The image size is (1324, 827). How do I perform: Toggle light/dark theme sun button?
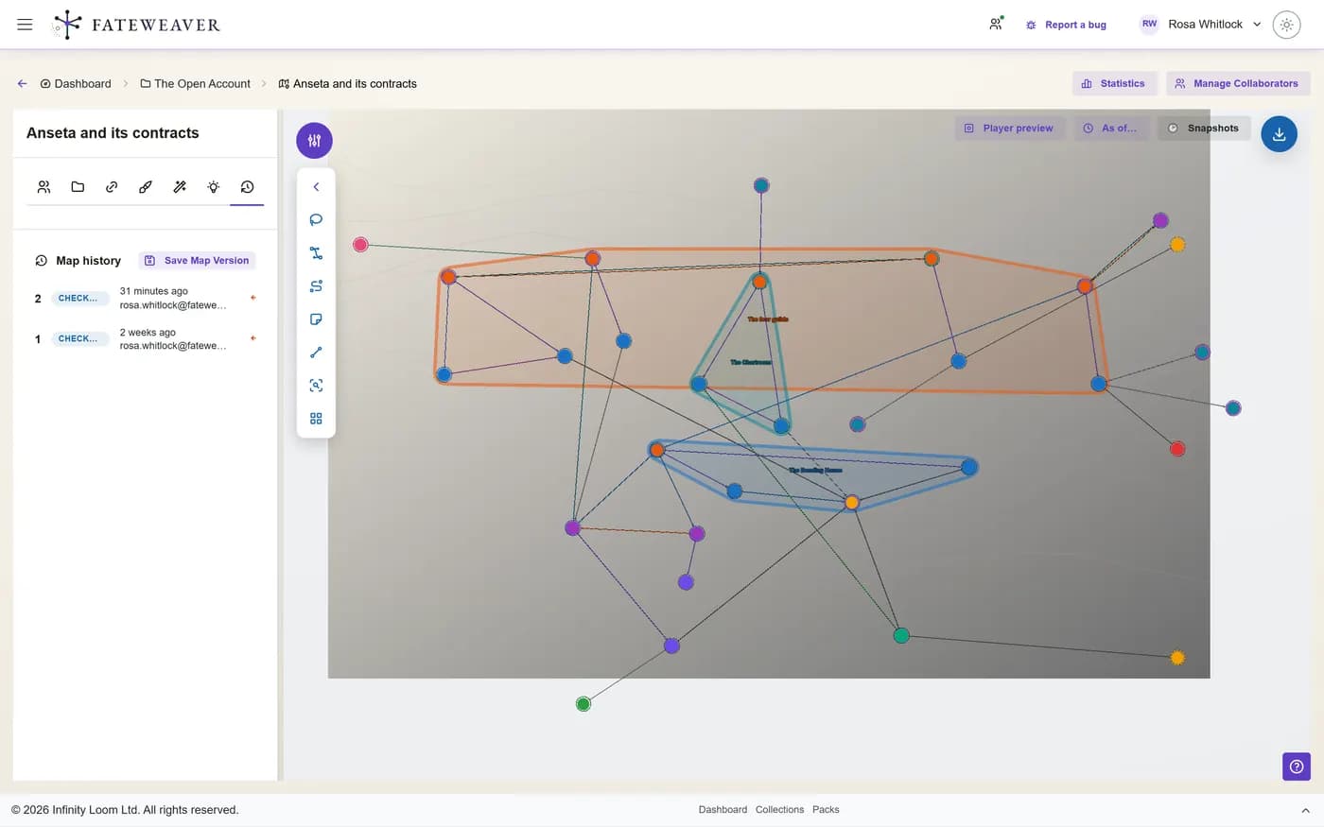point(1286,25)
